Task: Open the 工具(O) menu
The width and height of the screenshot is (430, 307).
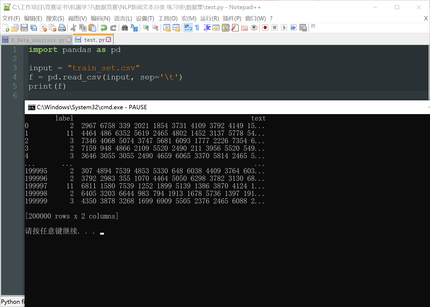Action: 168,18
